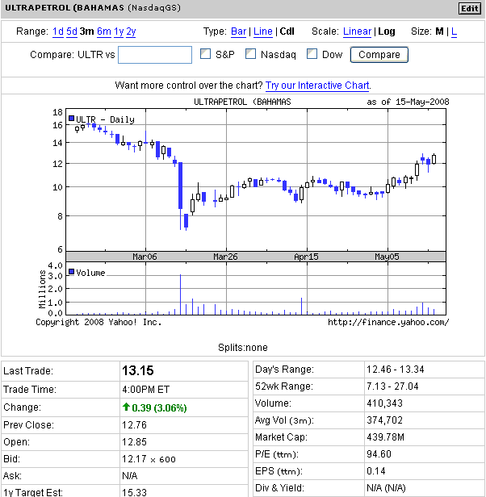486x497 pixels.
Task: Click the green up arrow beside Change
Action: (126, 407)
